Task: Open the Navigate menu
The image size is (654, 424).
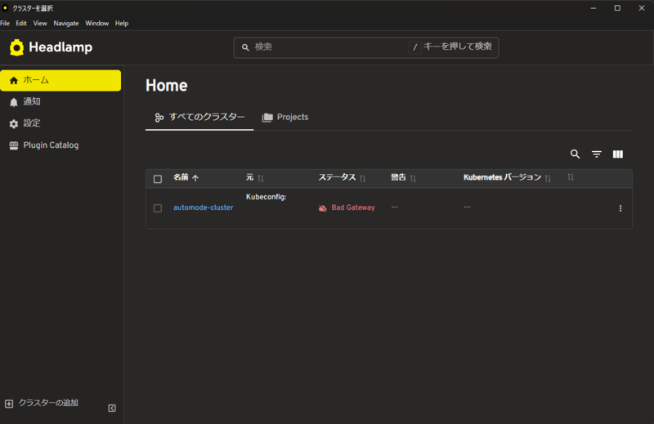Action: click(66, 24)
